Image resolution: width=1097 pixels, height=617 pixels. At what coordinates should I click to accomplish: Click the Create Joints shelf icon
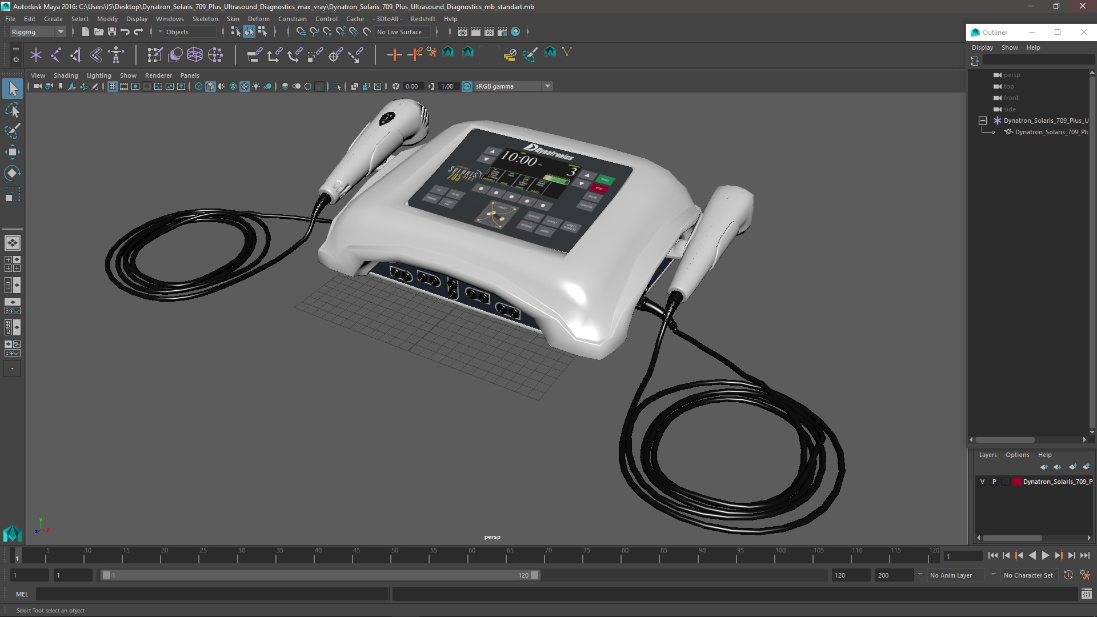click(56, 55)
